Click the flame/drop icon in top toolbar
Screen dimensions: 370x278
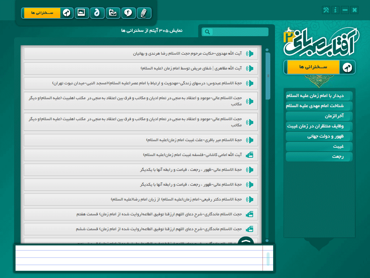(97, 13)
